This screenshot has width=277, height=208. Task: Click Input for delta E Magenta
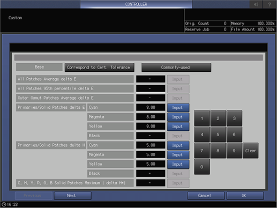point(178,117)
